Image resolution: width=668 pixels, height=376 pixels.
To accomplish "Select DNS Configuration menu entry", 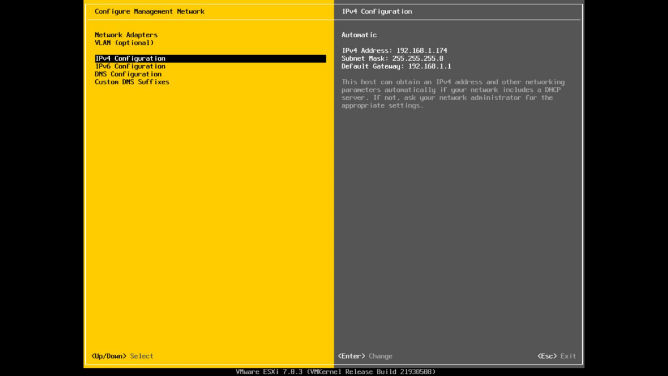I will (129, 74).
